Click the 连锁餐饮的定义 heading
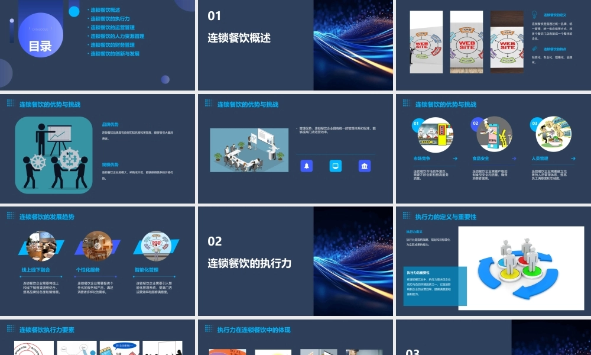591x355 pixels. point(555,15)
